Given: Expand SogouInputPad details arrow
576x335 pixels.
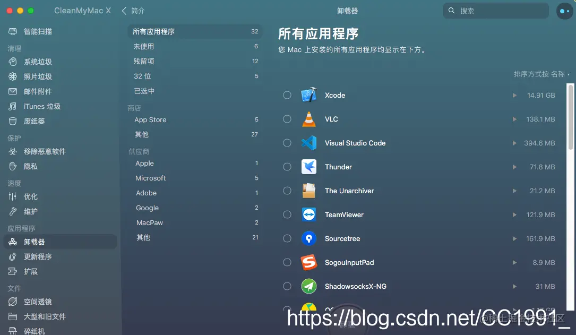Looking at the screenshot, I should (x=514, y=262).
